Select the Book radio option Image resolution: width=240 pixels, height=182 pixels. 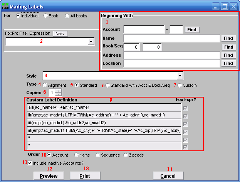(x=46, y=16)
